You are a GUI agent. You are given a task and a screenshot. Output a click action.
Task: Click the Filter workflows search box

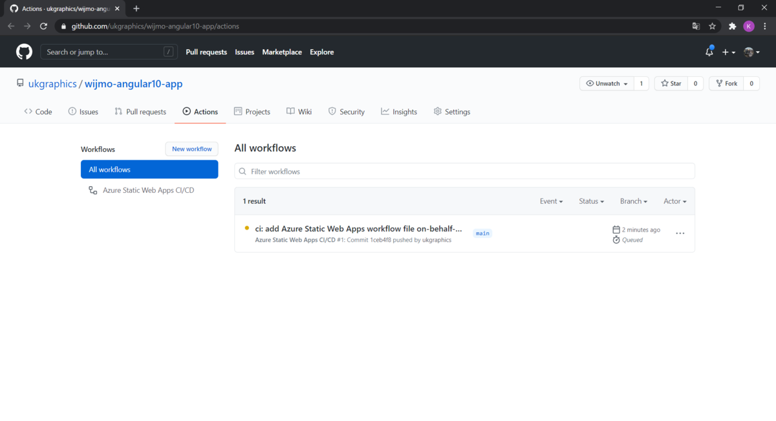[464, 171]
